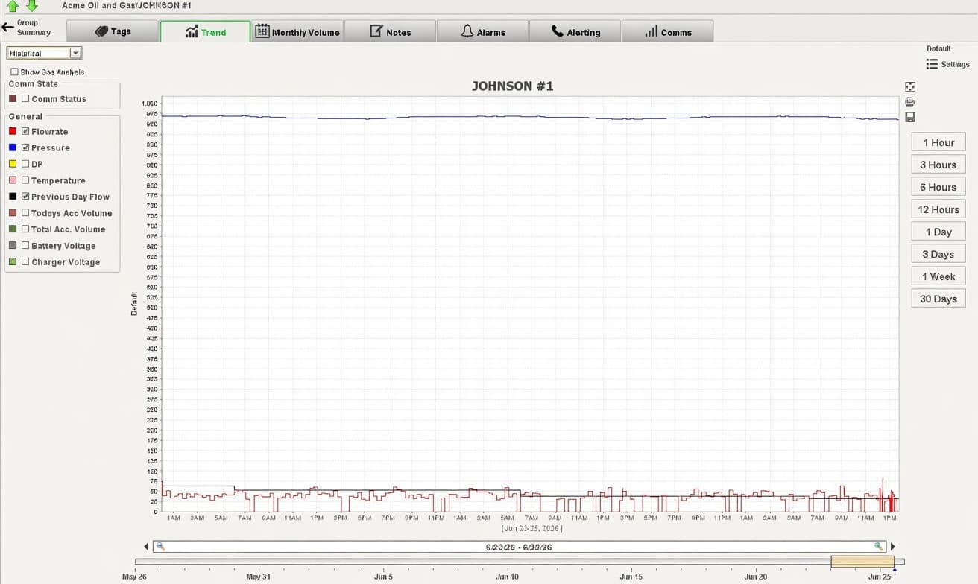The width and height of the screenshot is (978, 584).
Task: Click the green down arrow icon
Action: [31, 6]
